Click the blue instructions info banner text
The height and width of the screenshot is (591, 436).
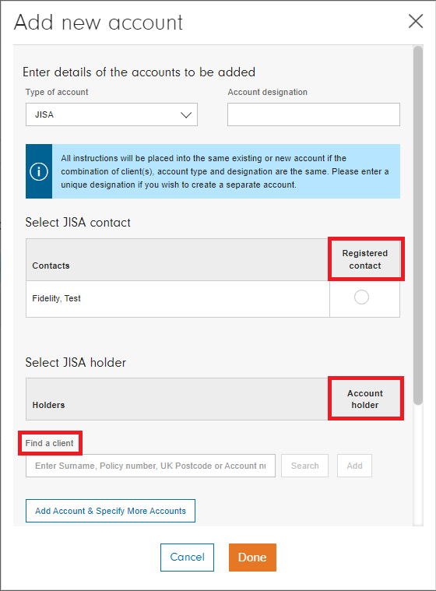pos(225,171)
